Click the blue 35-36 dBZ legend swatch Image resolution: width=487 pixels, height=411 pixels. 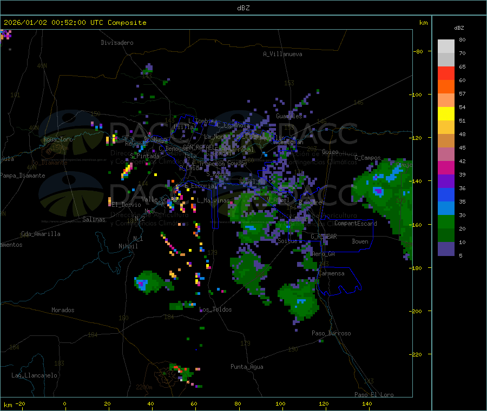click(x=446, y=194)
